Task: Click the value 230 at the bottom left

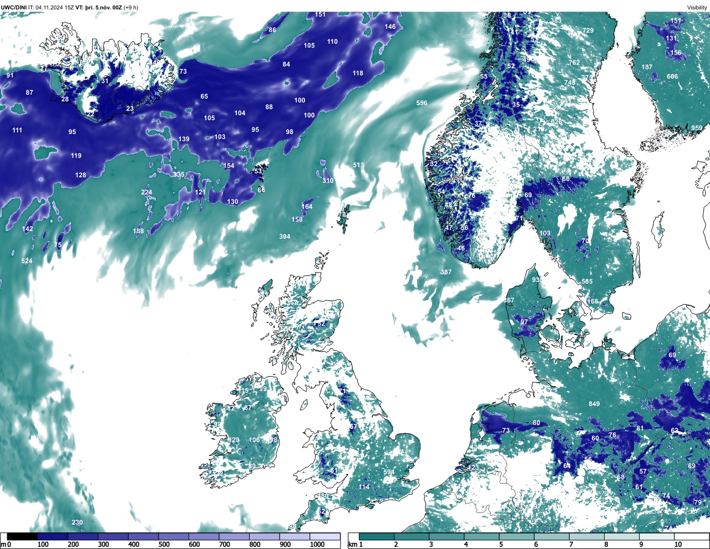Action: pos(77,523)
